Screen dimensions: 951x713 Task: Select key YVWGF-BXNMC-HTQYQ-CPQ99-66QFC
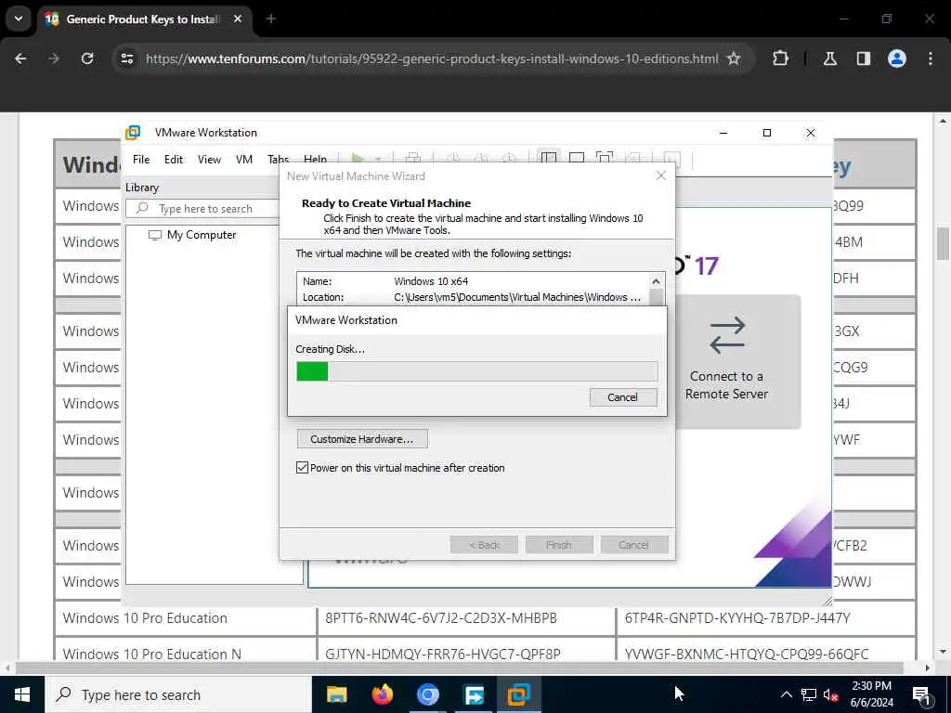(747, 654)
